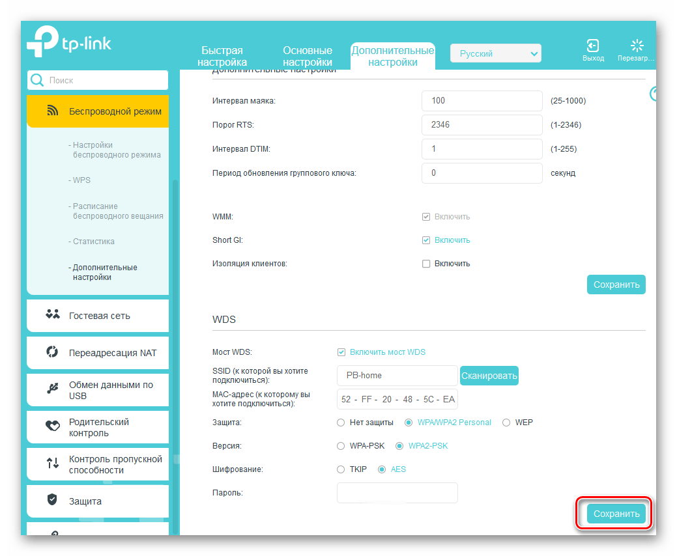Open the WPS sidebar link
Screen dimensions: 677x556
[81, 180]
